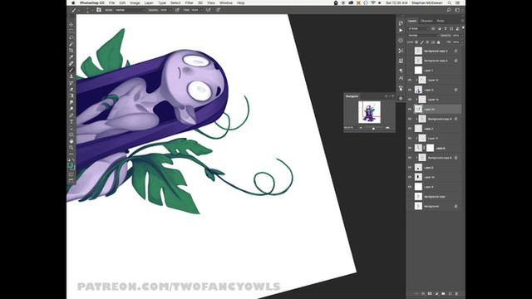
Task: Open layer Fill dropdown
Action: coord(461,42)
